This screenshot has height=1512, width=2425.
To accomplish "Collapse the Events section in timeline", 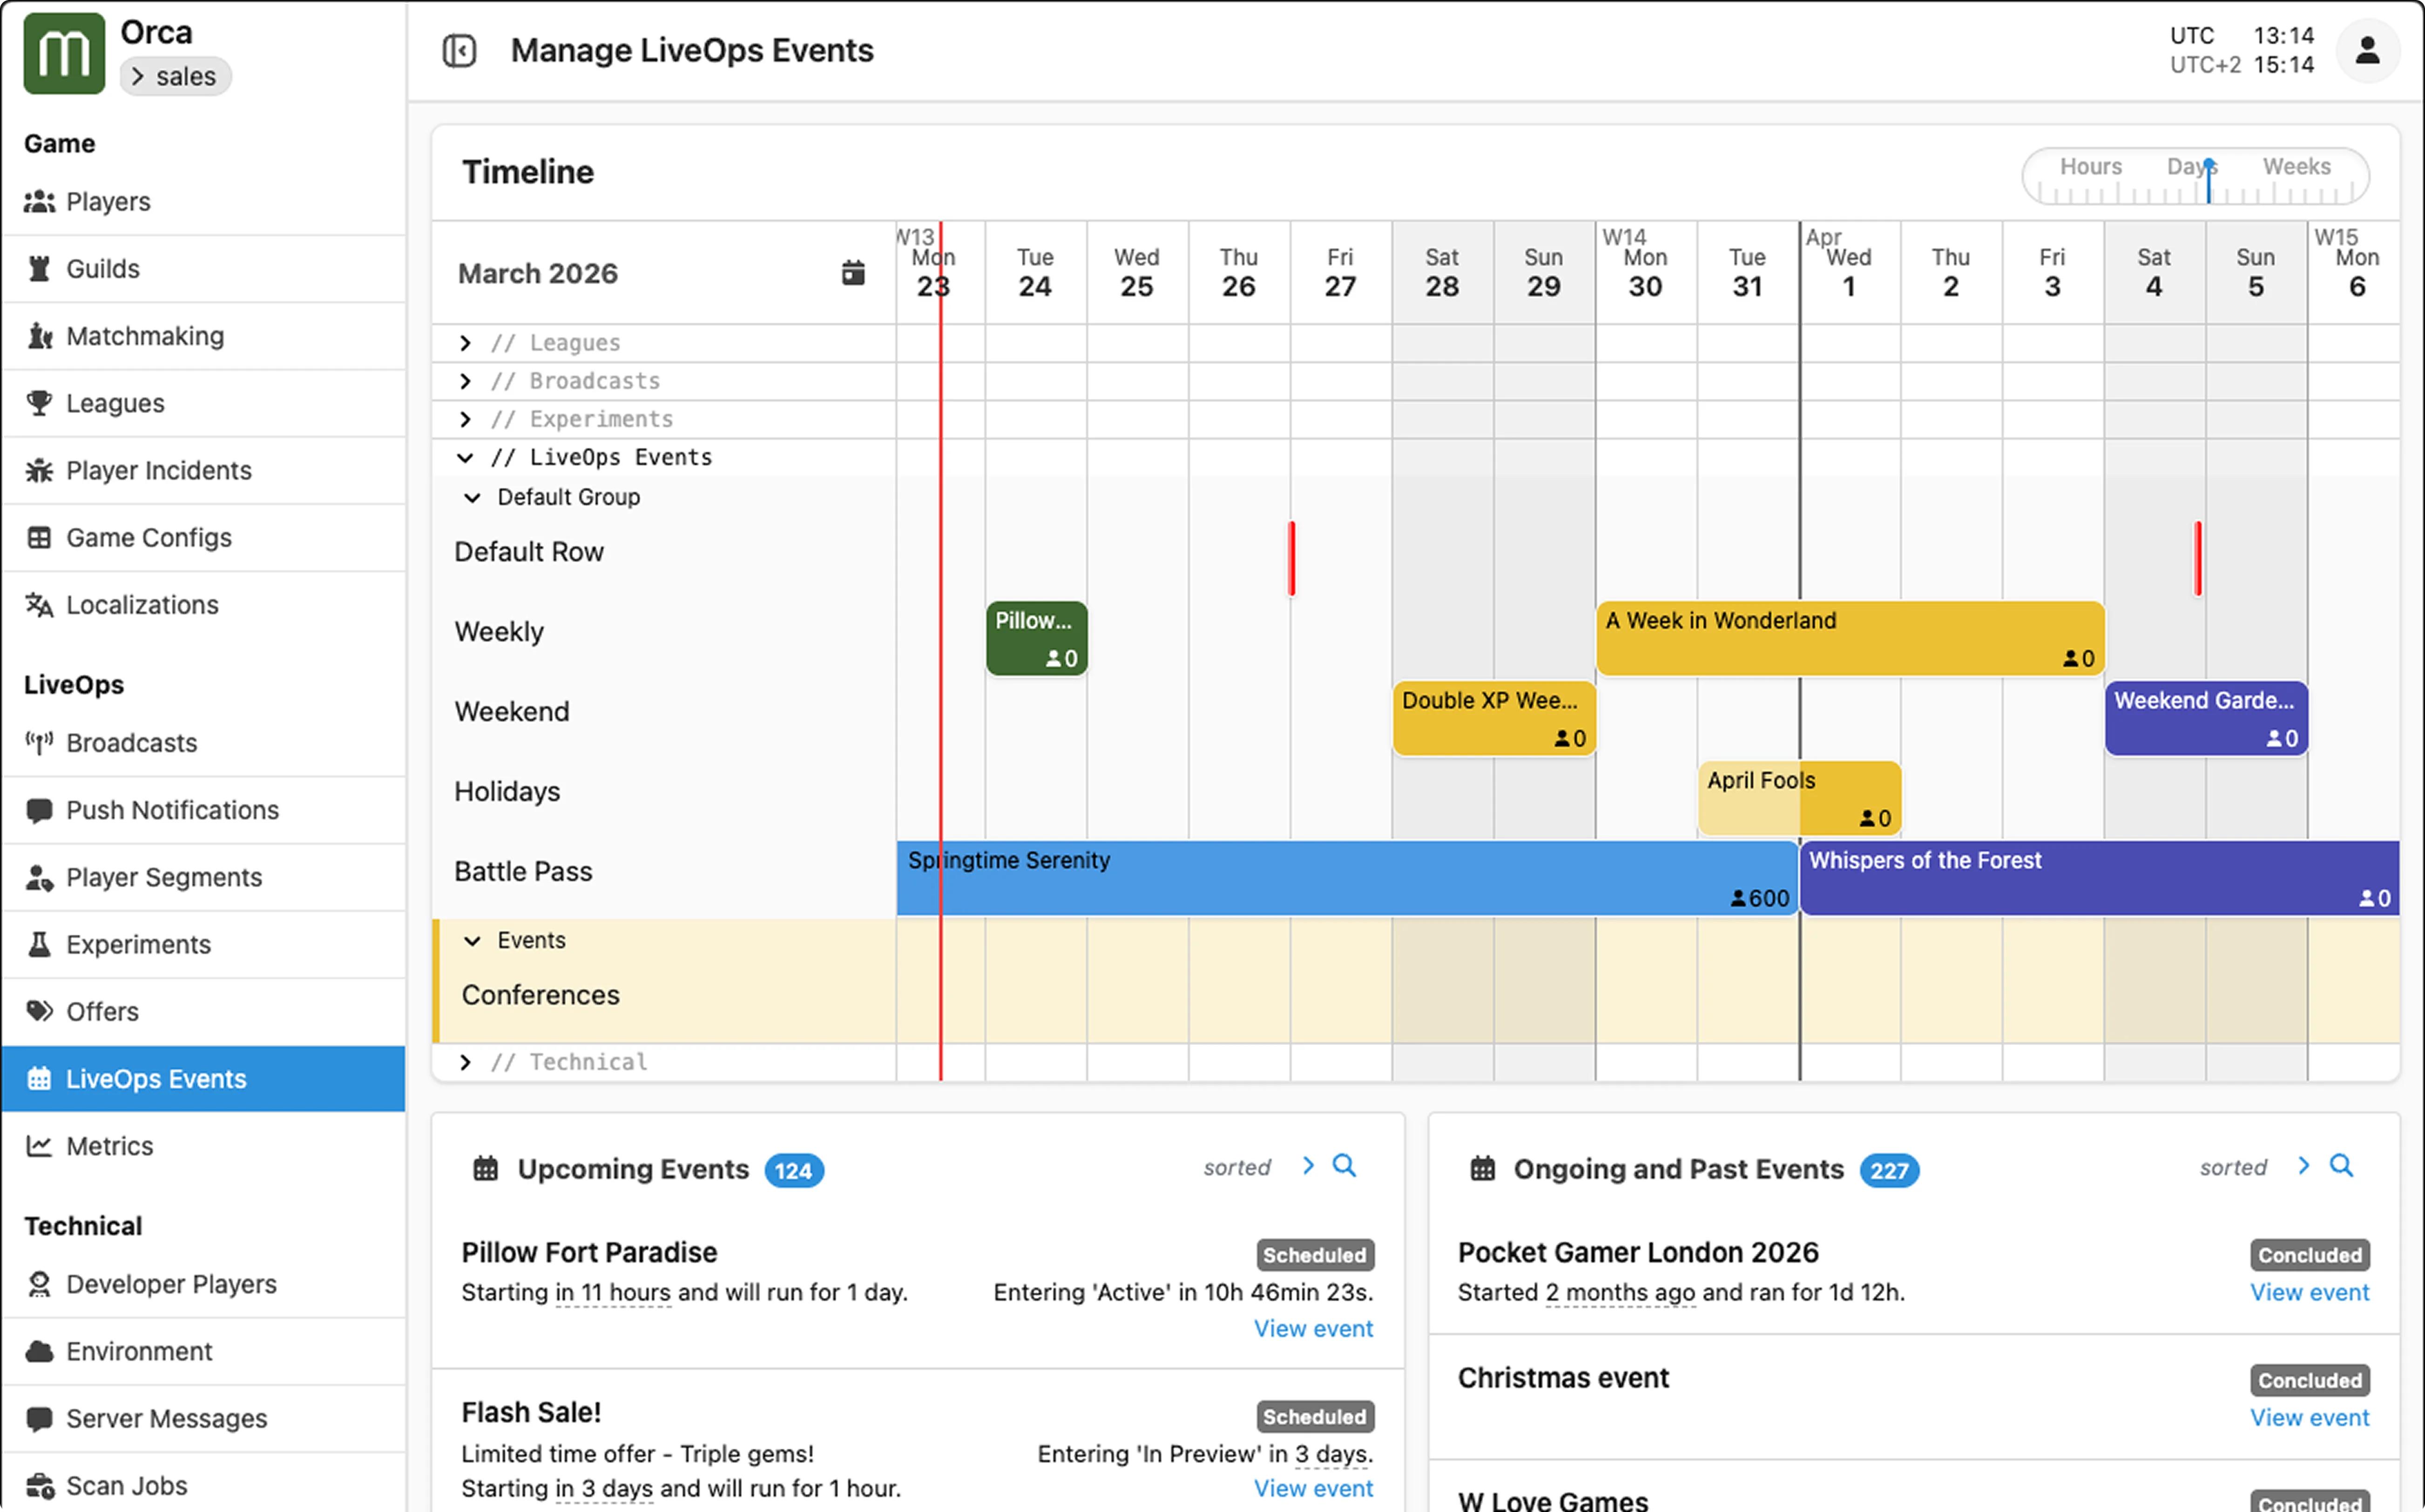I will click(473, 940).
